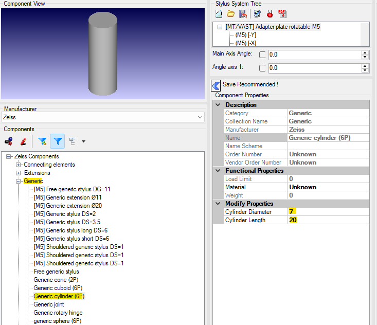
Task: Toggle the active blue filter icon
Action: tap(58, 141)
